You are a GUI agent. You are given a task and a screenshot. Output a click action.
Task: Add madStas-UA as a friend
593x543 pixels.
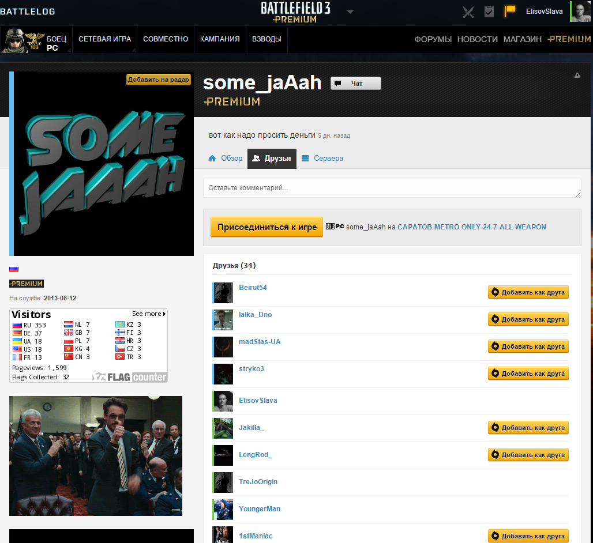pyautogui.click(x=528, y=346)
